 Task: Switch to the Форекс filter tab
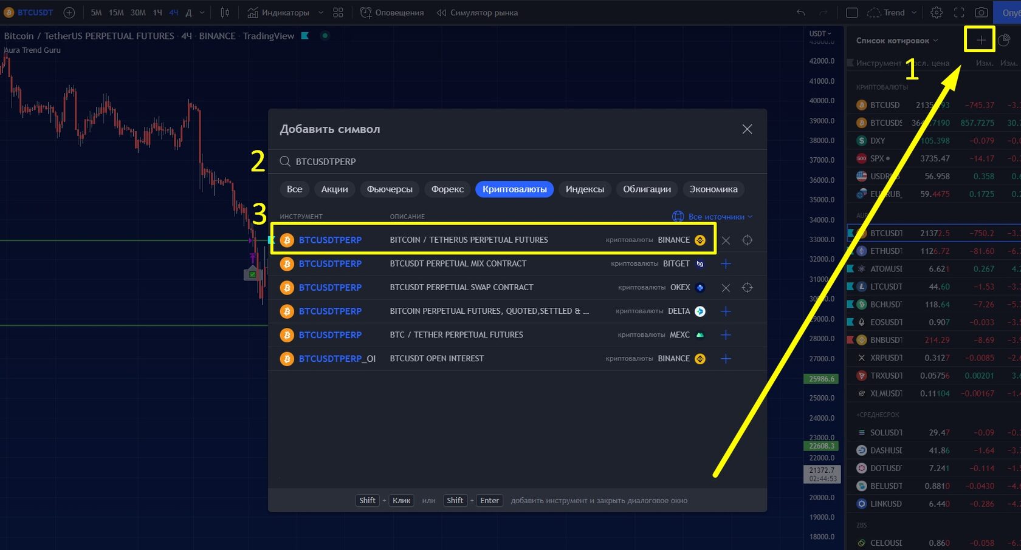pos(447,189)
